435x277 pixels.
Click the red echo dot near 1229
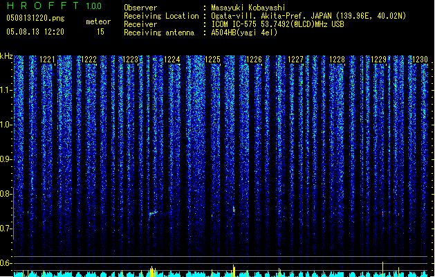(383, 213)
